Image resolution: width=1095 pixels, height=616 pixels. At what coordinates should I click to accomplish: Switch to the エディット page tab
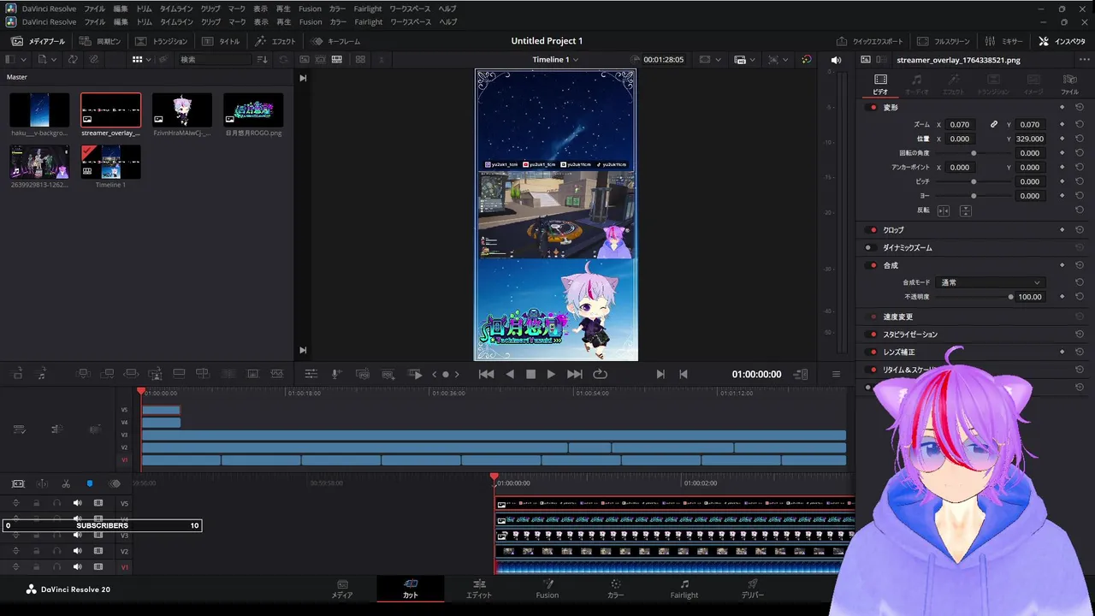479,589
